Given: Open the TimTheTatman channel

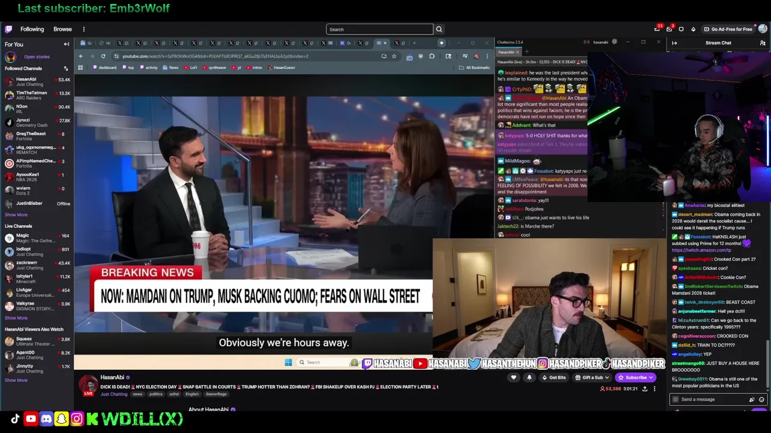Looking at the screenshot, I should pos(37,95).
